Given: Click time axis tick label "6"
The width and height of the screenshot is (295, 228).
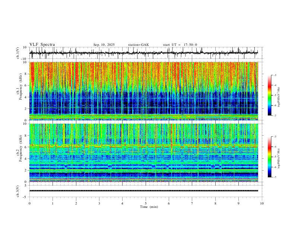Looking at the screenshot, I should pyautogui.click(x=169, y=203).
